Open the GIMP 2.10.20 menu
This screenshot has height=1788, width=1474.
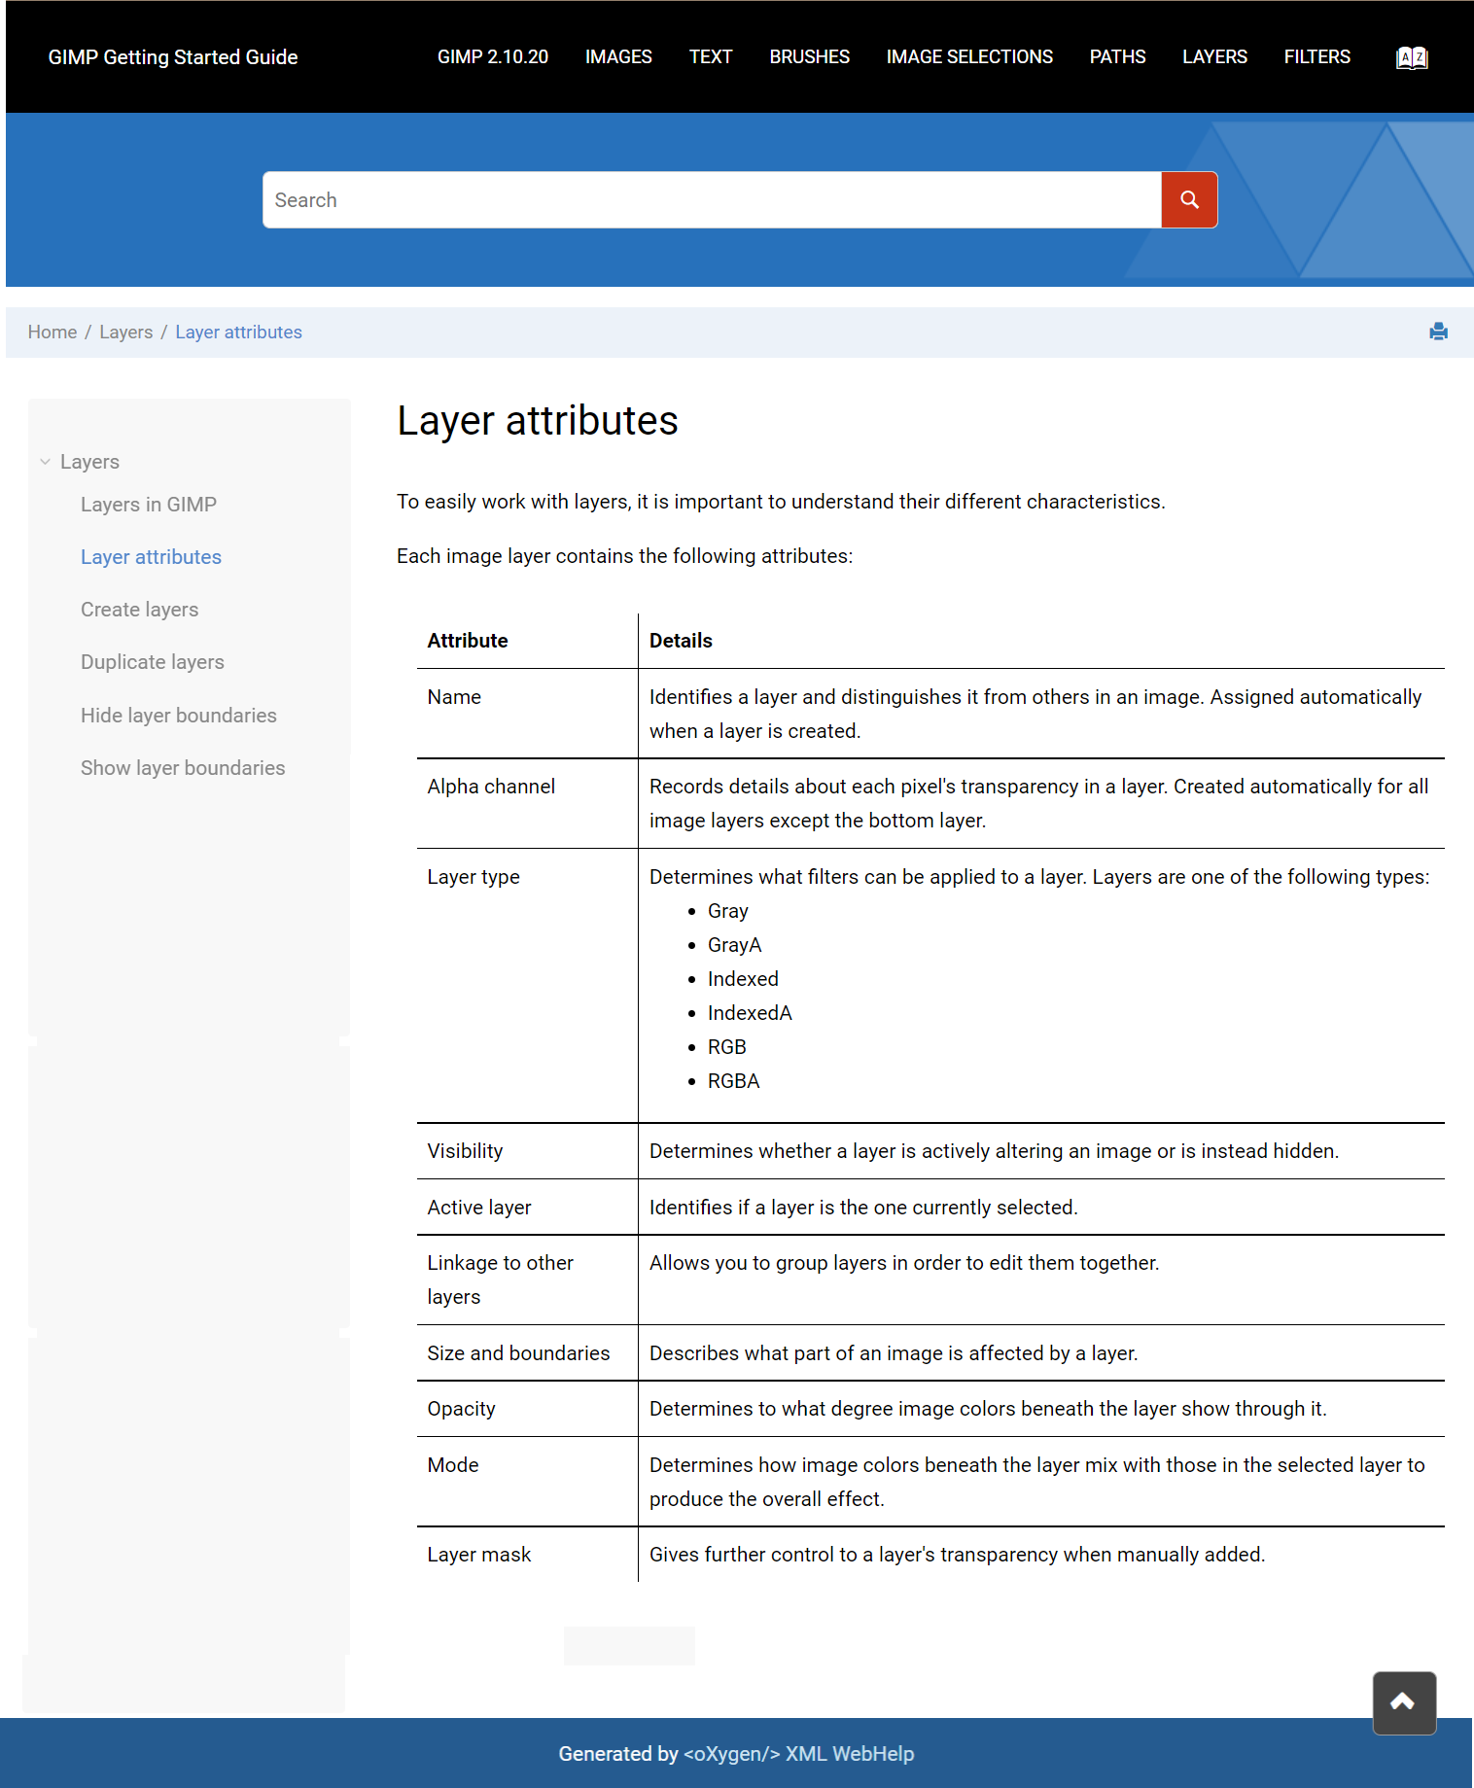(x=493, y=57)
